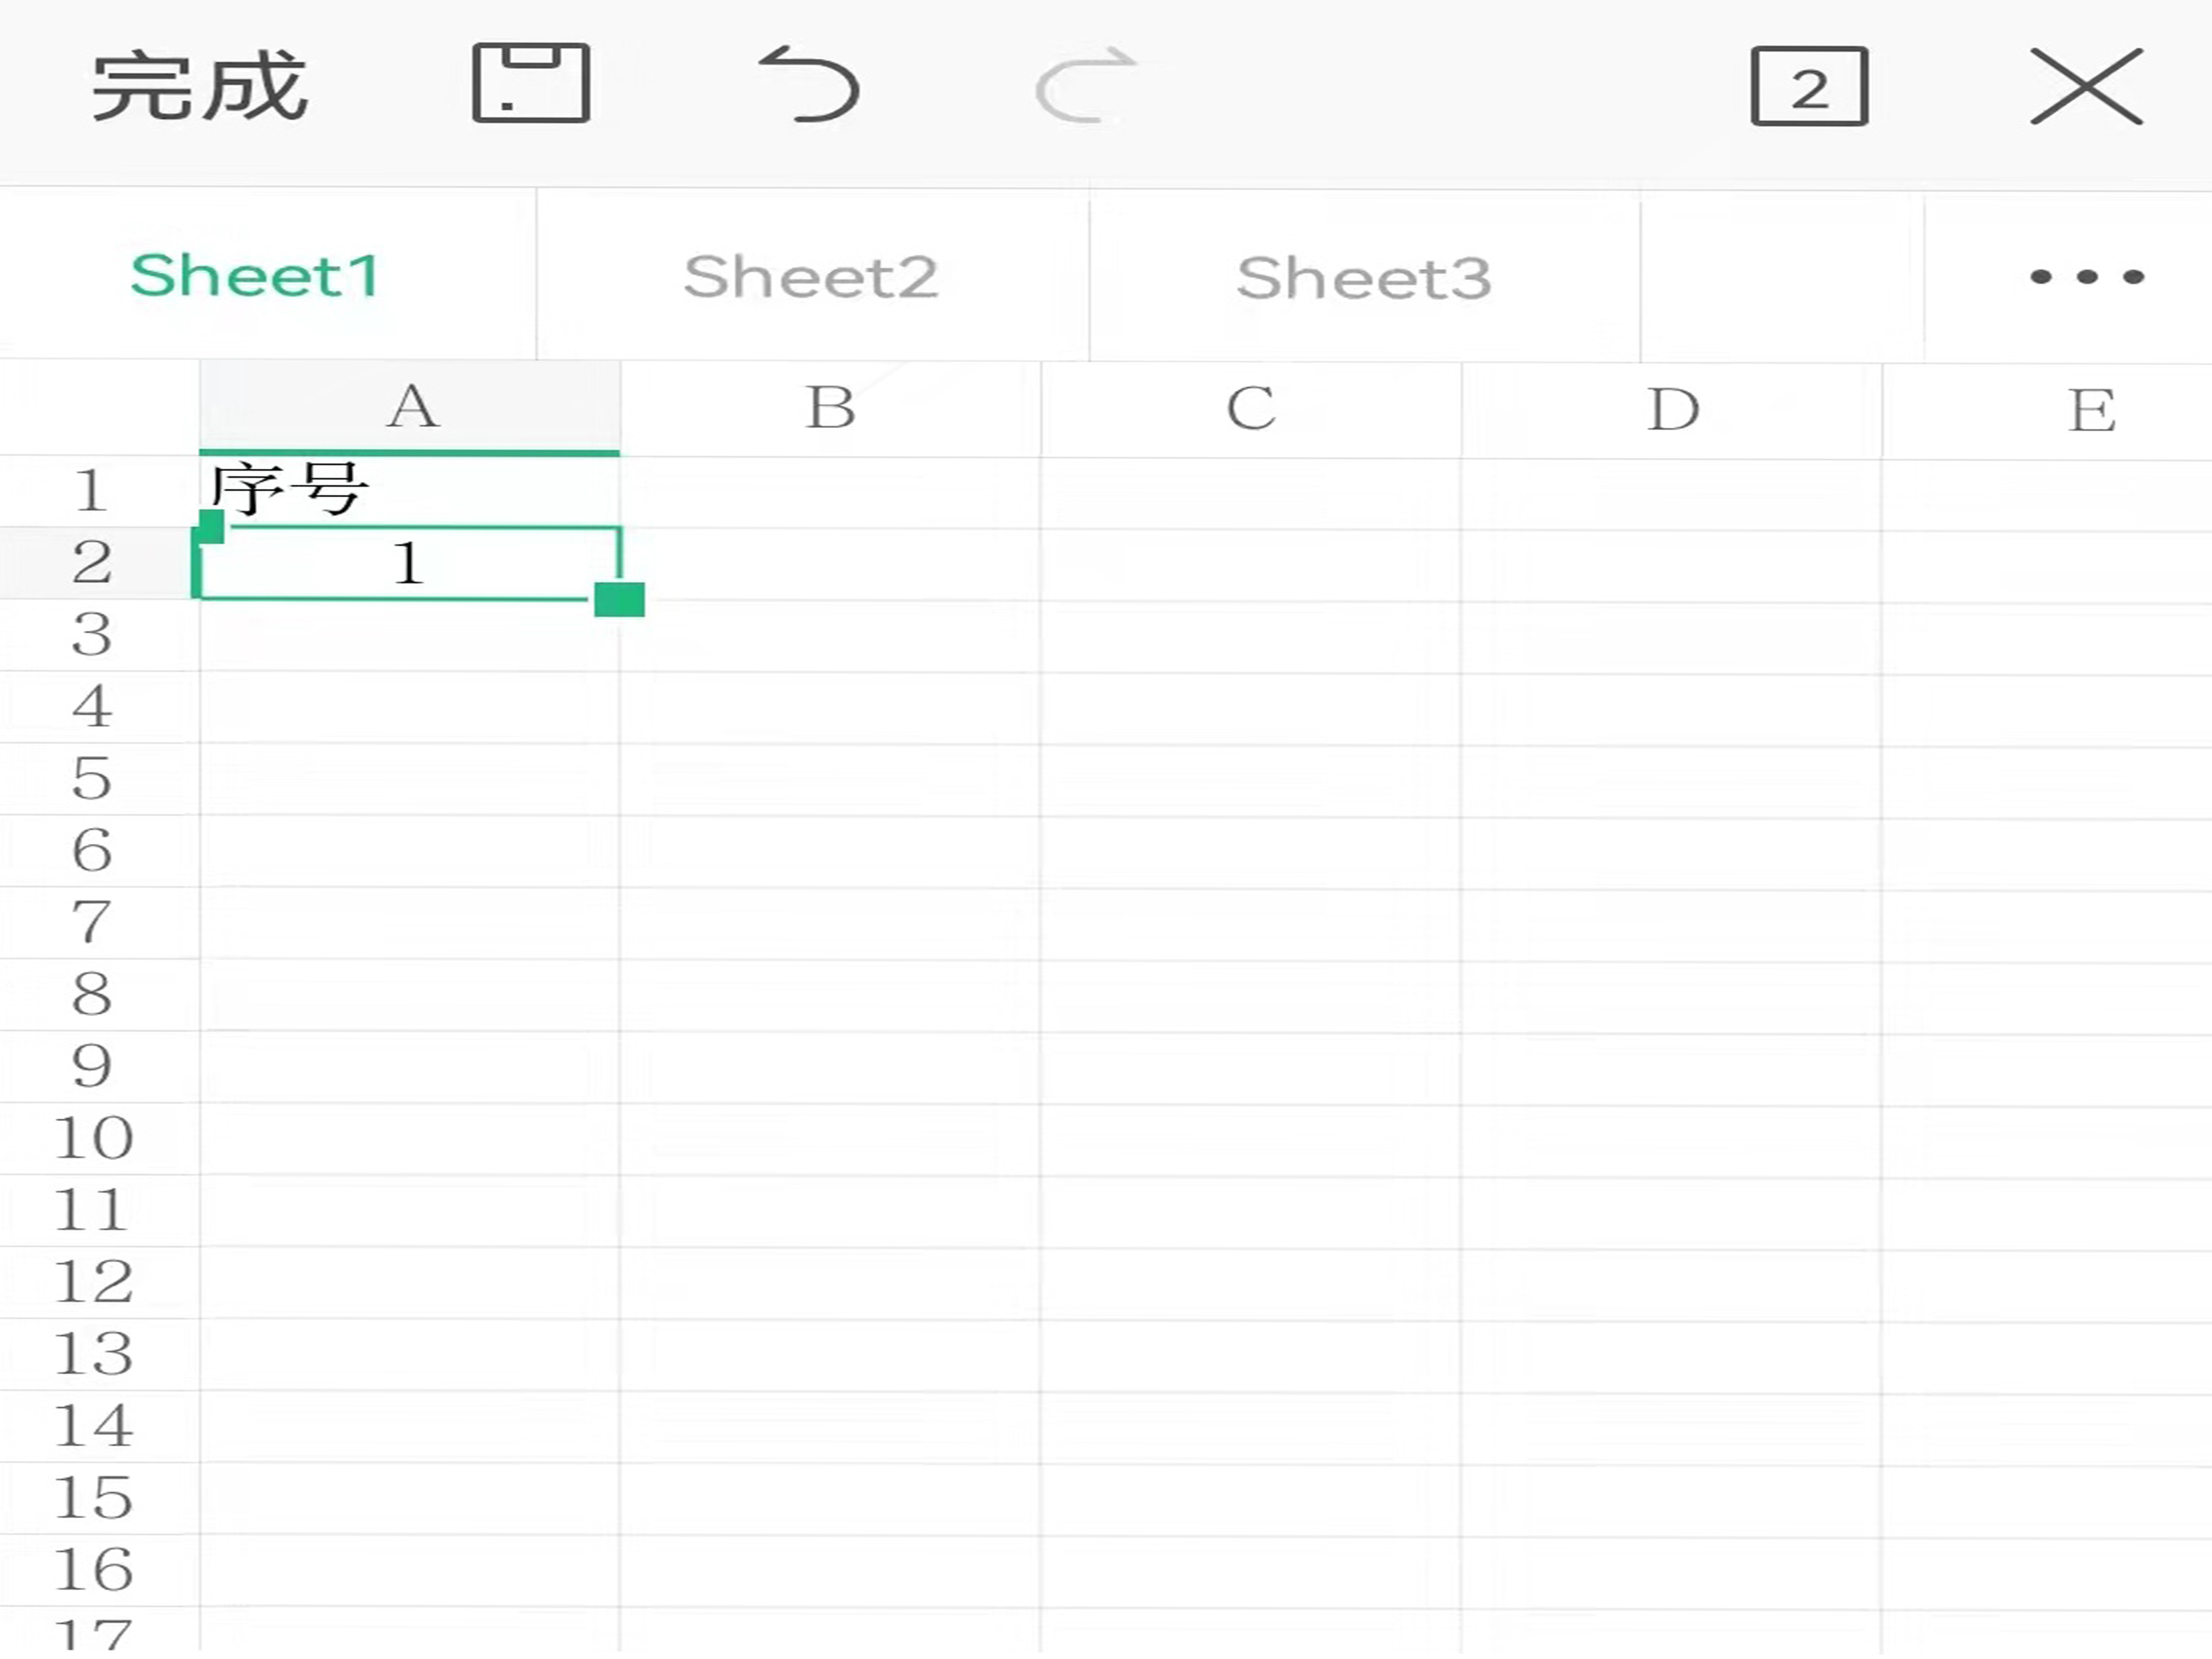Open the window switcher showing 2

tap(1809, 87)
